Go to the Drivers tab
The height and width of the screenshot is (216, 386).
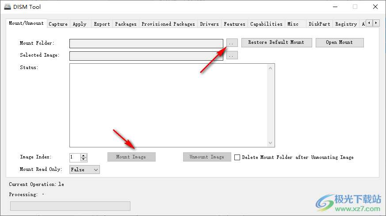tap(209, 24)
